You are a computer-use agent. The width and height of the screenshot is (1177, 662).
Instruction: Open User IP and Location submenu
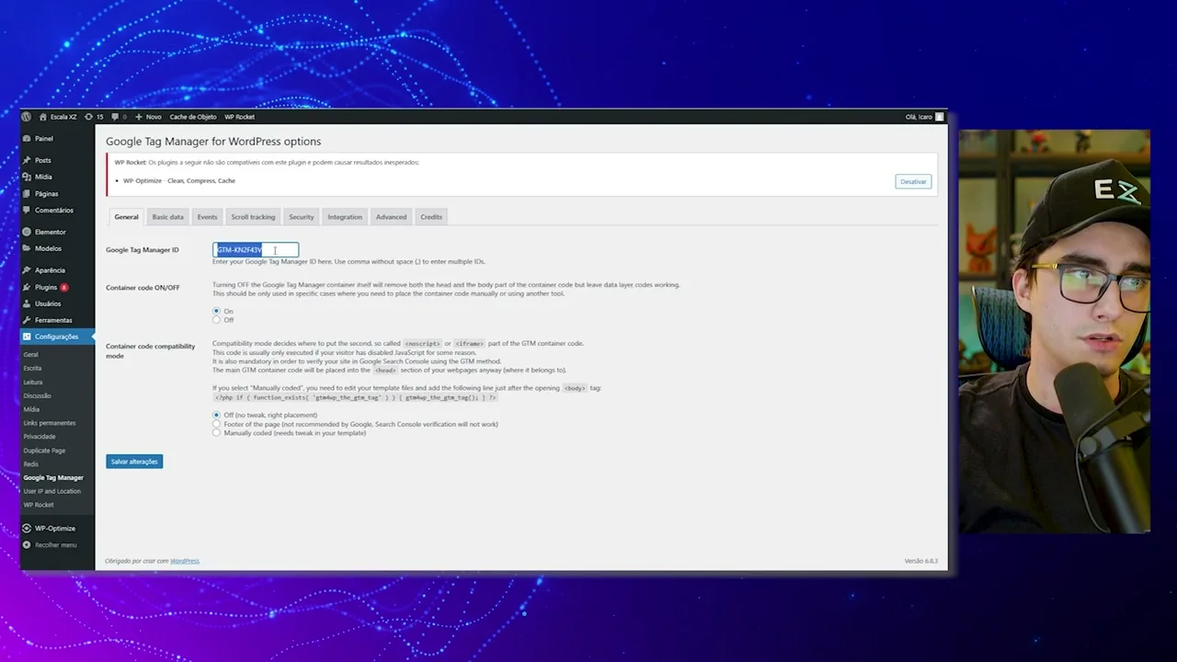pyautogui.click(x=51, y=491)
